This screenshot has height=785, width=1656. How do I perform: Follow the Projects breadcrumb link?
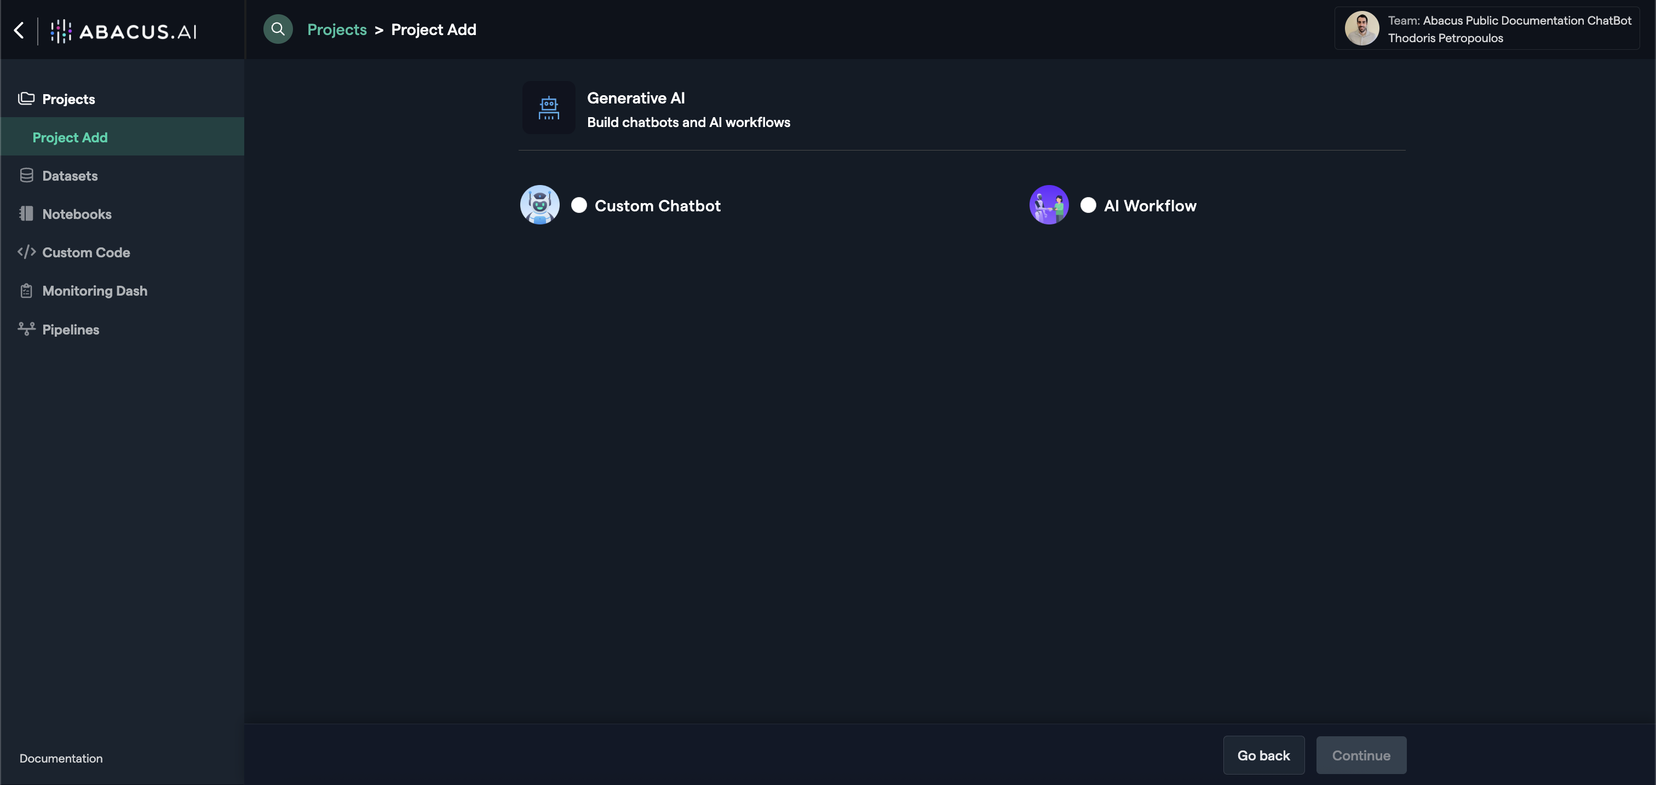pyautogui.click(x=337, y=30)
